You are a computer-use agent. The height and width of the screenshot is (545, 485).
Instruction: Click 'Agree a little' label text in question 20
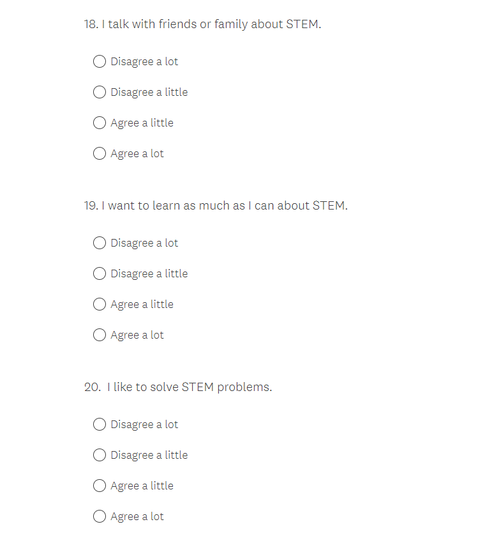click(x=142, y=486)
